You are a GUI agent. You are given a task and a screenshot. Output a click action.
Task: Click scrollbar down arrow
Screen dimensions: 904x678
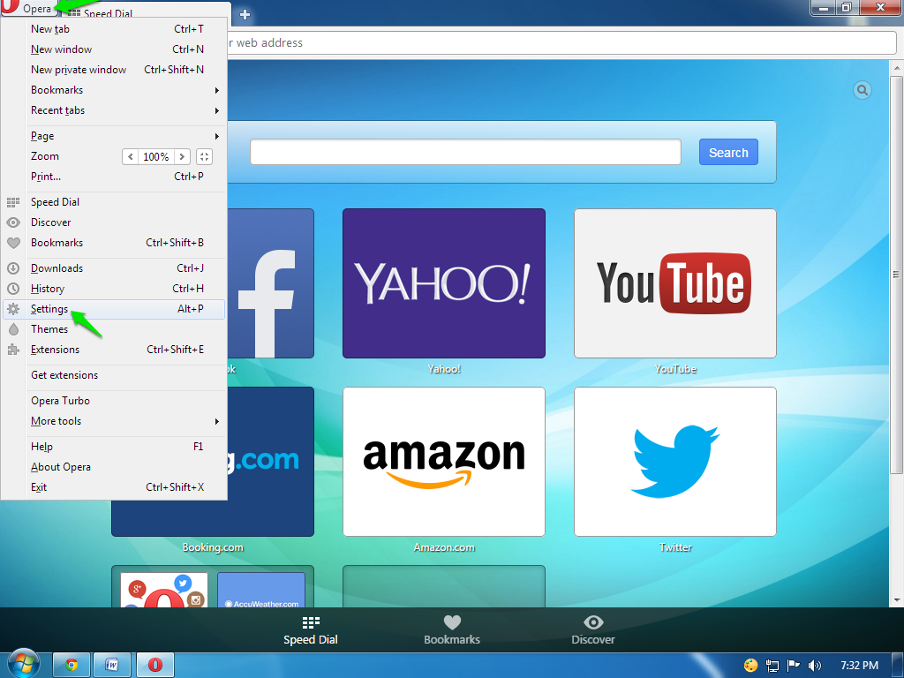[896, 600]
